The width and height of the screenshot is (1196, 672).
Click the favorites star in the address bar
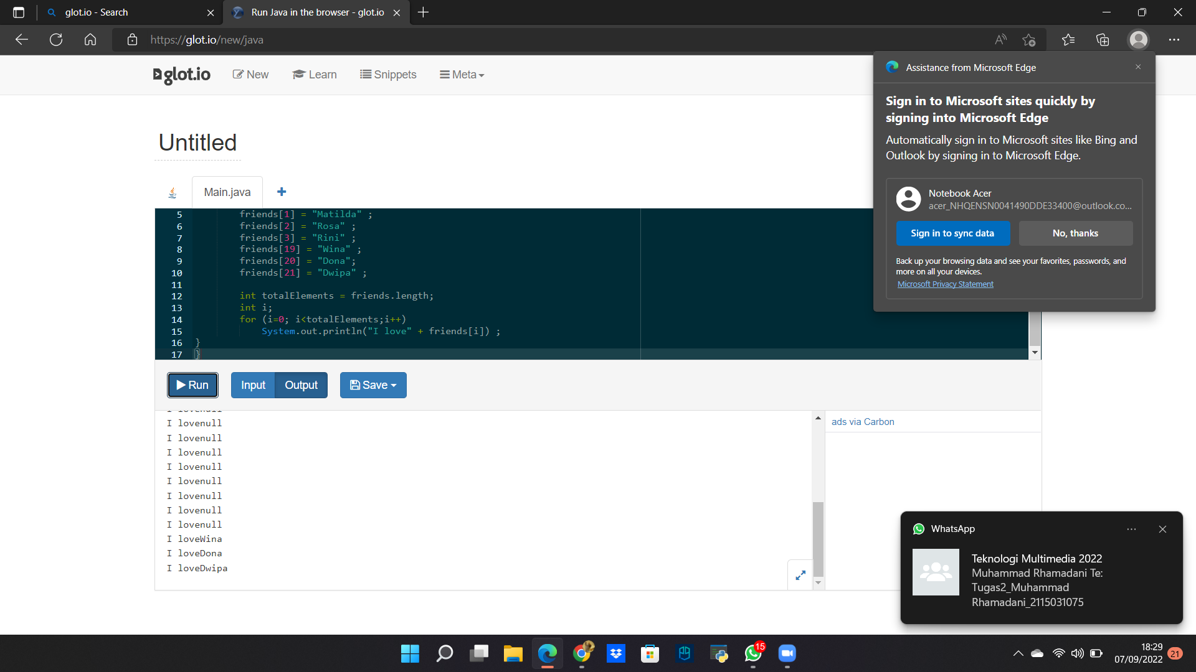coord(1029,39)
